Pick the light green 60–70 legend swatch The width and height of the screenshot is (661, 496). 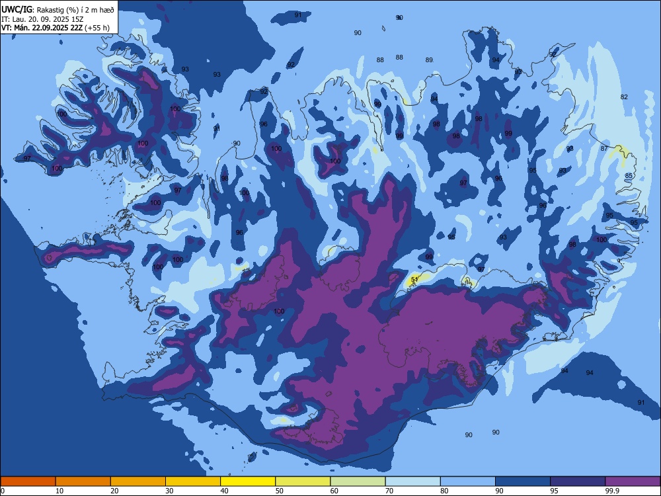358,481
